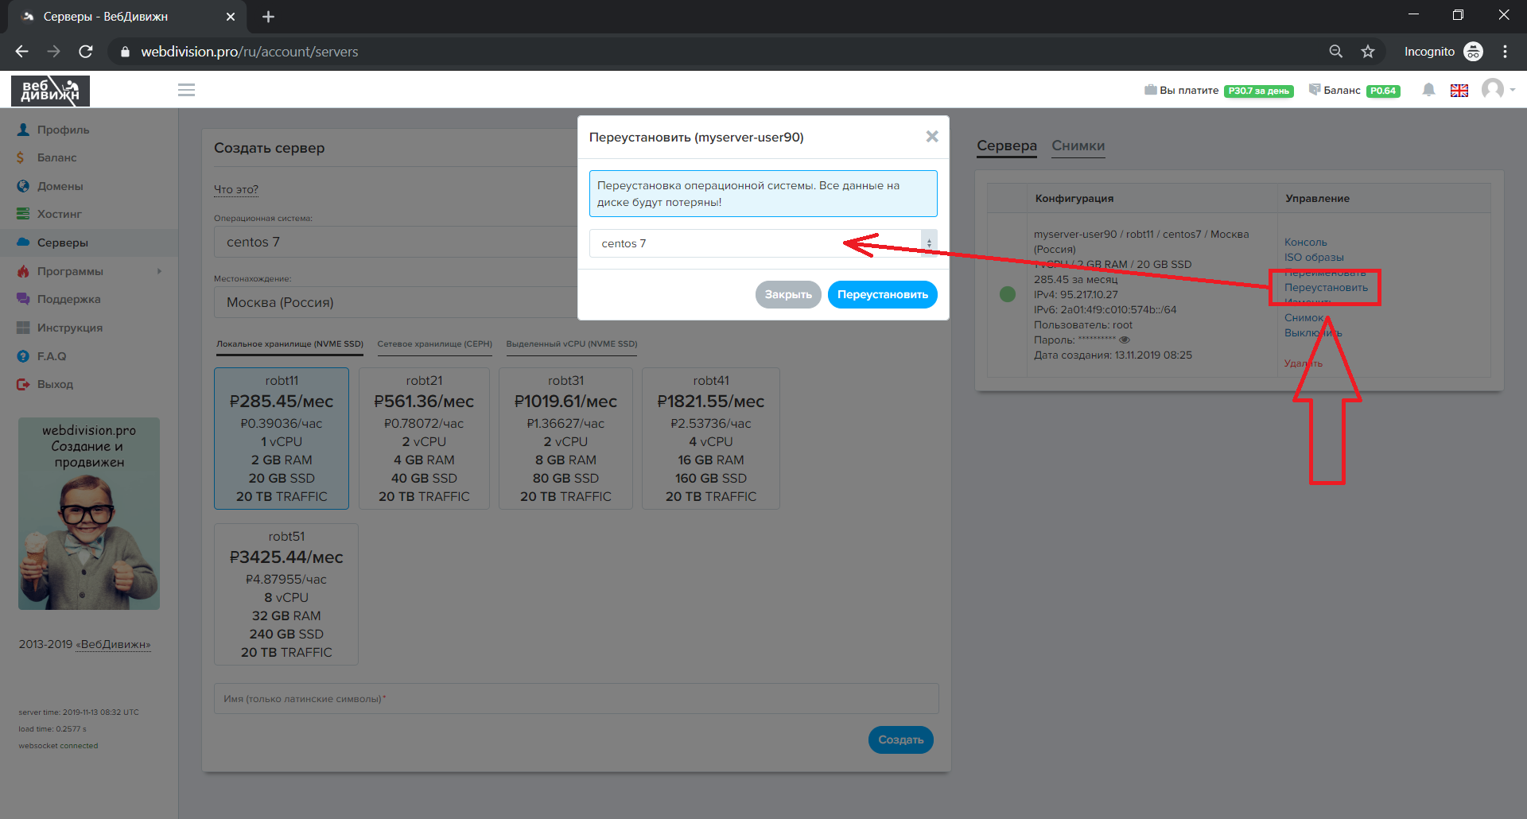The width and height of the screenshot is (1527, 819).
Task: Select Сетевое хранилище (CEPH) tab
Action: [434, 344]
